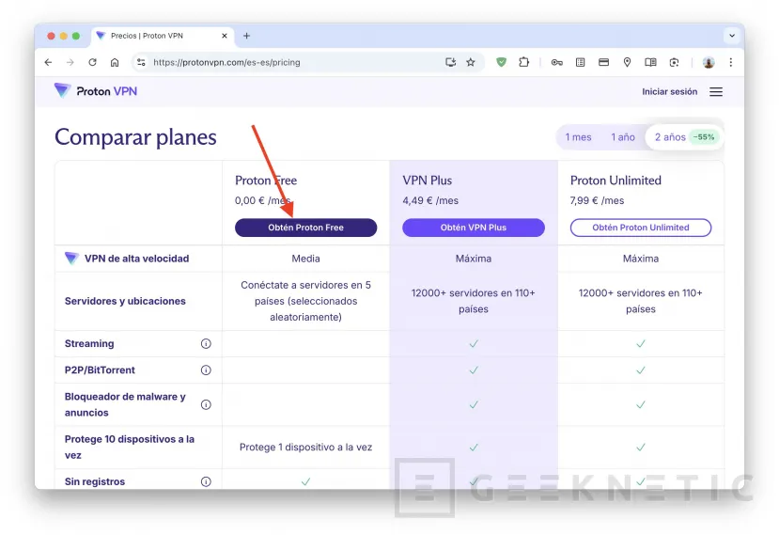The width and height of the screenshot is (779, 535).
Task: Click the 7,99 € /mes price
Action: [597, 200]
